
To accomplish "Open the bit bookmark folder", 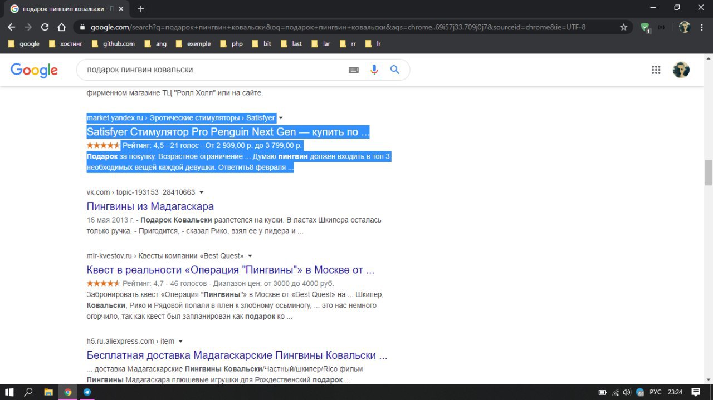I will tap(262, 43).
